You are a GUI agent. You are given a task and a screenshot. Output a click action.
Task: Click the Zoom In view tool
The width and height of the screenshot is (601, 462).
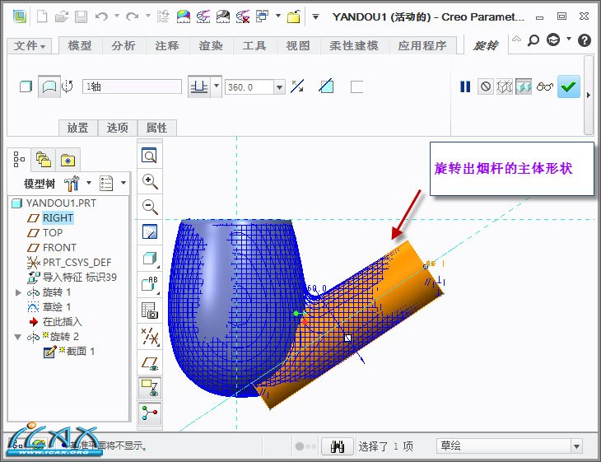coord(150,181)
